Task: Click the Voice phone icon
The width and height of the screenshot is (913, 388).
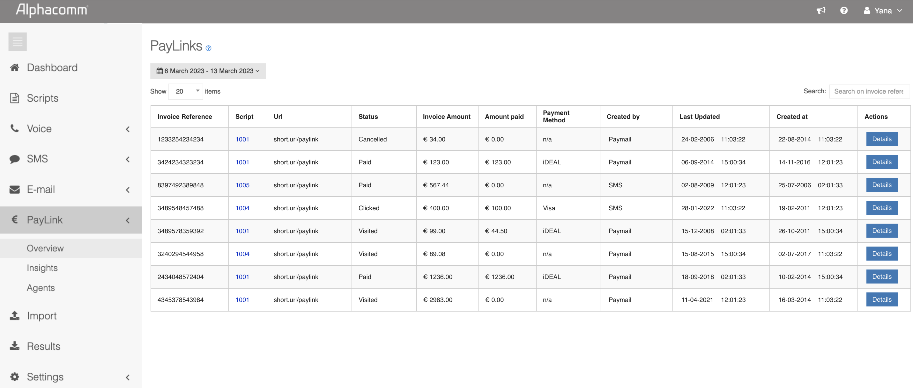Action: pyautogui.click(x=15, y=128)
